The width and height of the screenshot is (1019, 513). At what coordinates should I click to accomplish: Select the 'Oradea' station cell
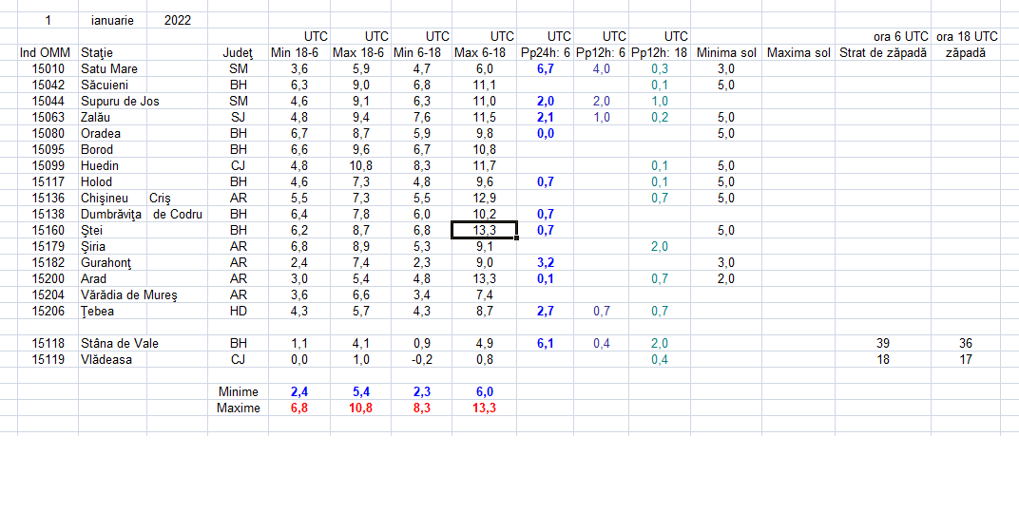[x=112, y=133]
